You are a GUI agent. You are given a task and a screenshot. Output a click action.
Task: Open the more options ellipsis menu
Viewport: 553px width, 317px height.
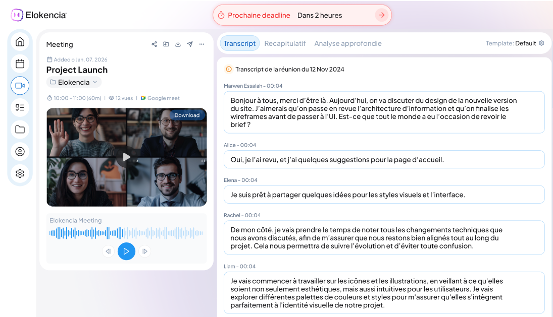[202, 44]
